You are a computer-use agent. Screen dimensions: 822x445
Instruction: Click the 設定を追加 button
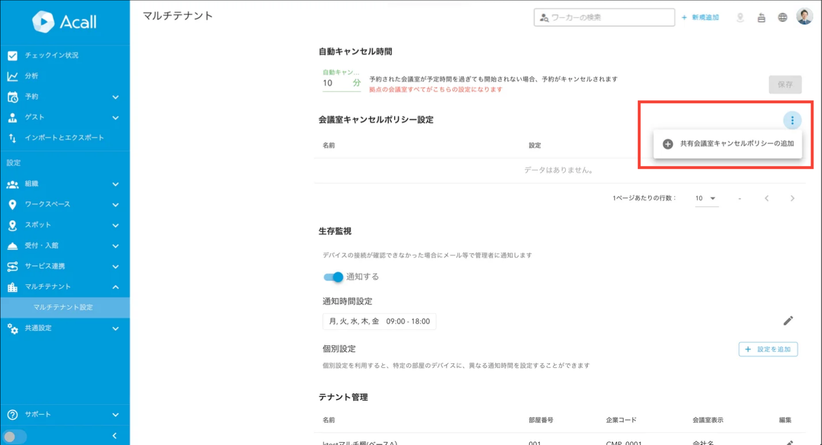point(768,349)
